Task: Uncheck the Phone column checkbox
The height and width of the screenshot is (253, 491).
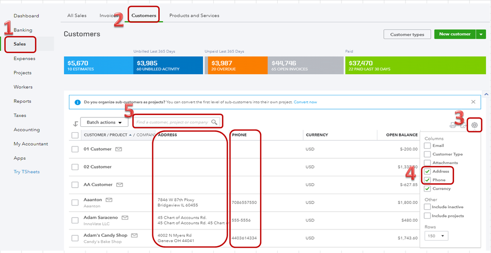Action: click(427, 180)
